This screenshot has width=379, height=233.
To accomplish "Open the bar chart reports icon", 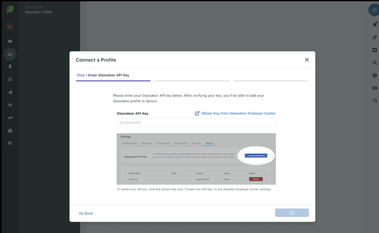I will pos(10,118).
